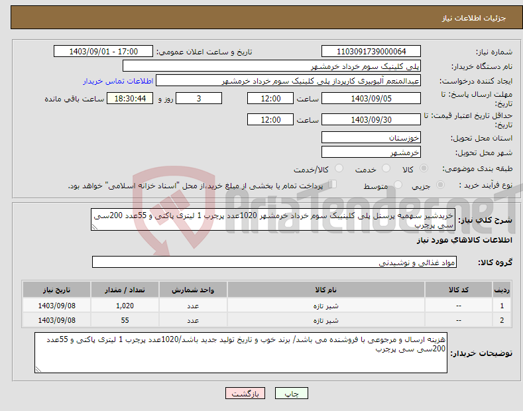Click the page title جزئیات اطلاعات نیاز
This screenshot has height=411, width=523.
pyautogui.click(x=474, y=18)
